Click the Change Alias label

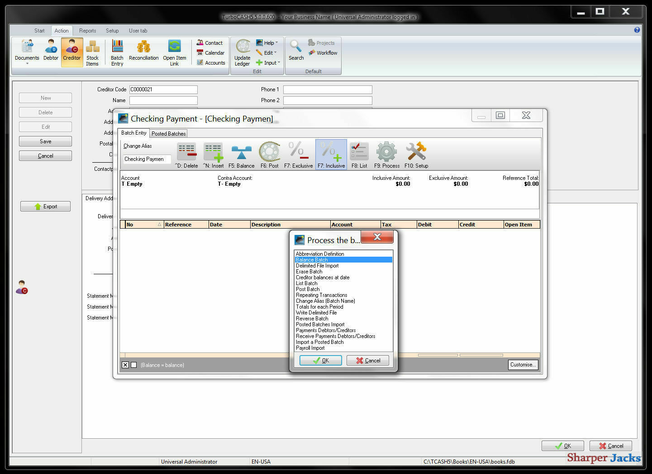tap(138, 146)
